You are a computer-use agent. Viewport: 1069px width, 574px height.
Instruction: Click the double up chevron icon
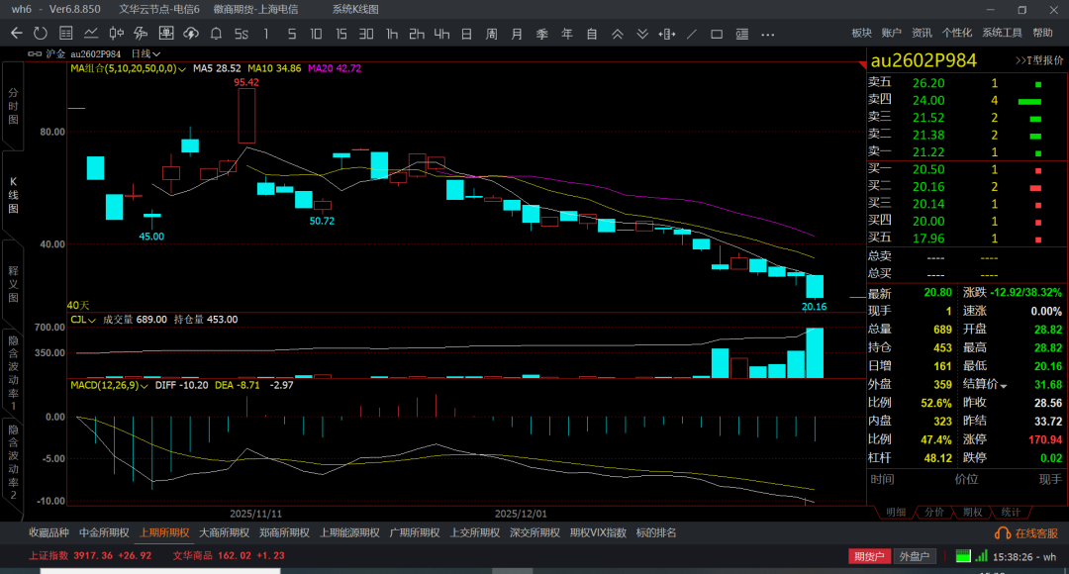point(617,33)
